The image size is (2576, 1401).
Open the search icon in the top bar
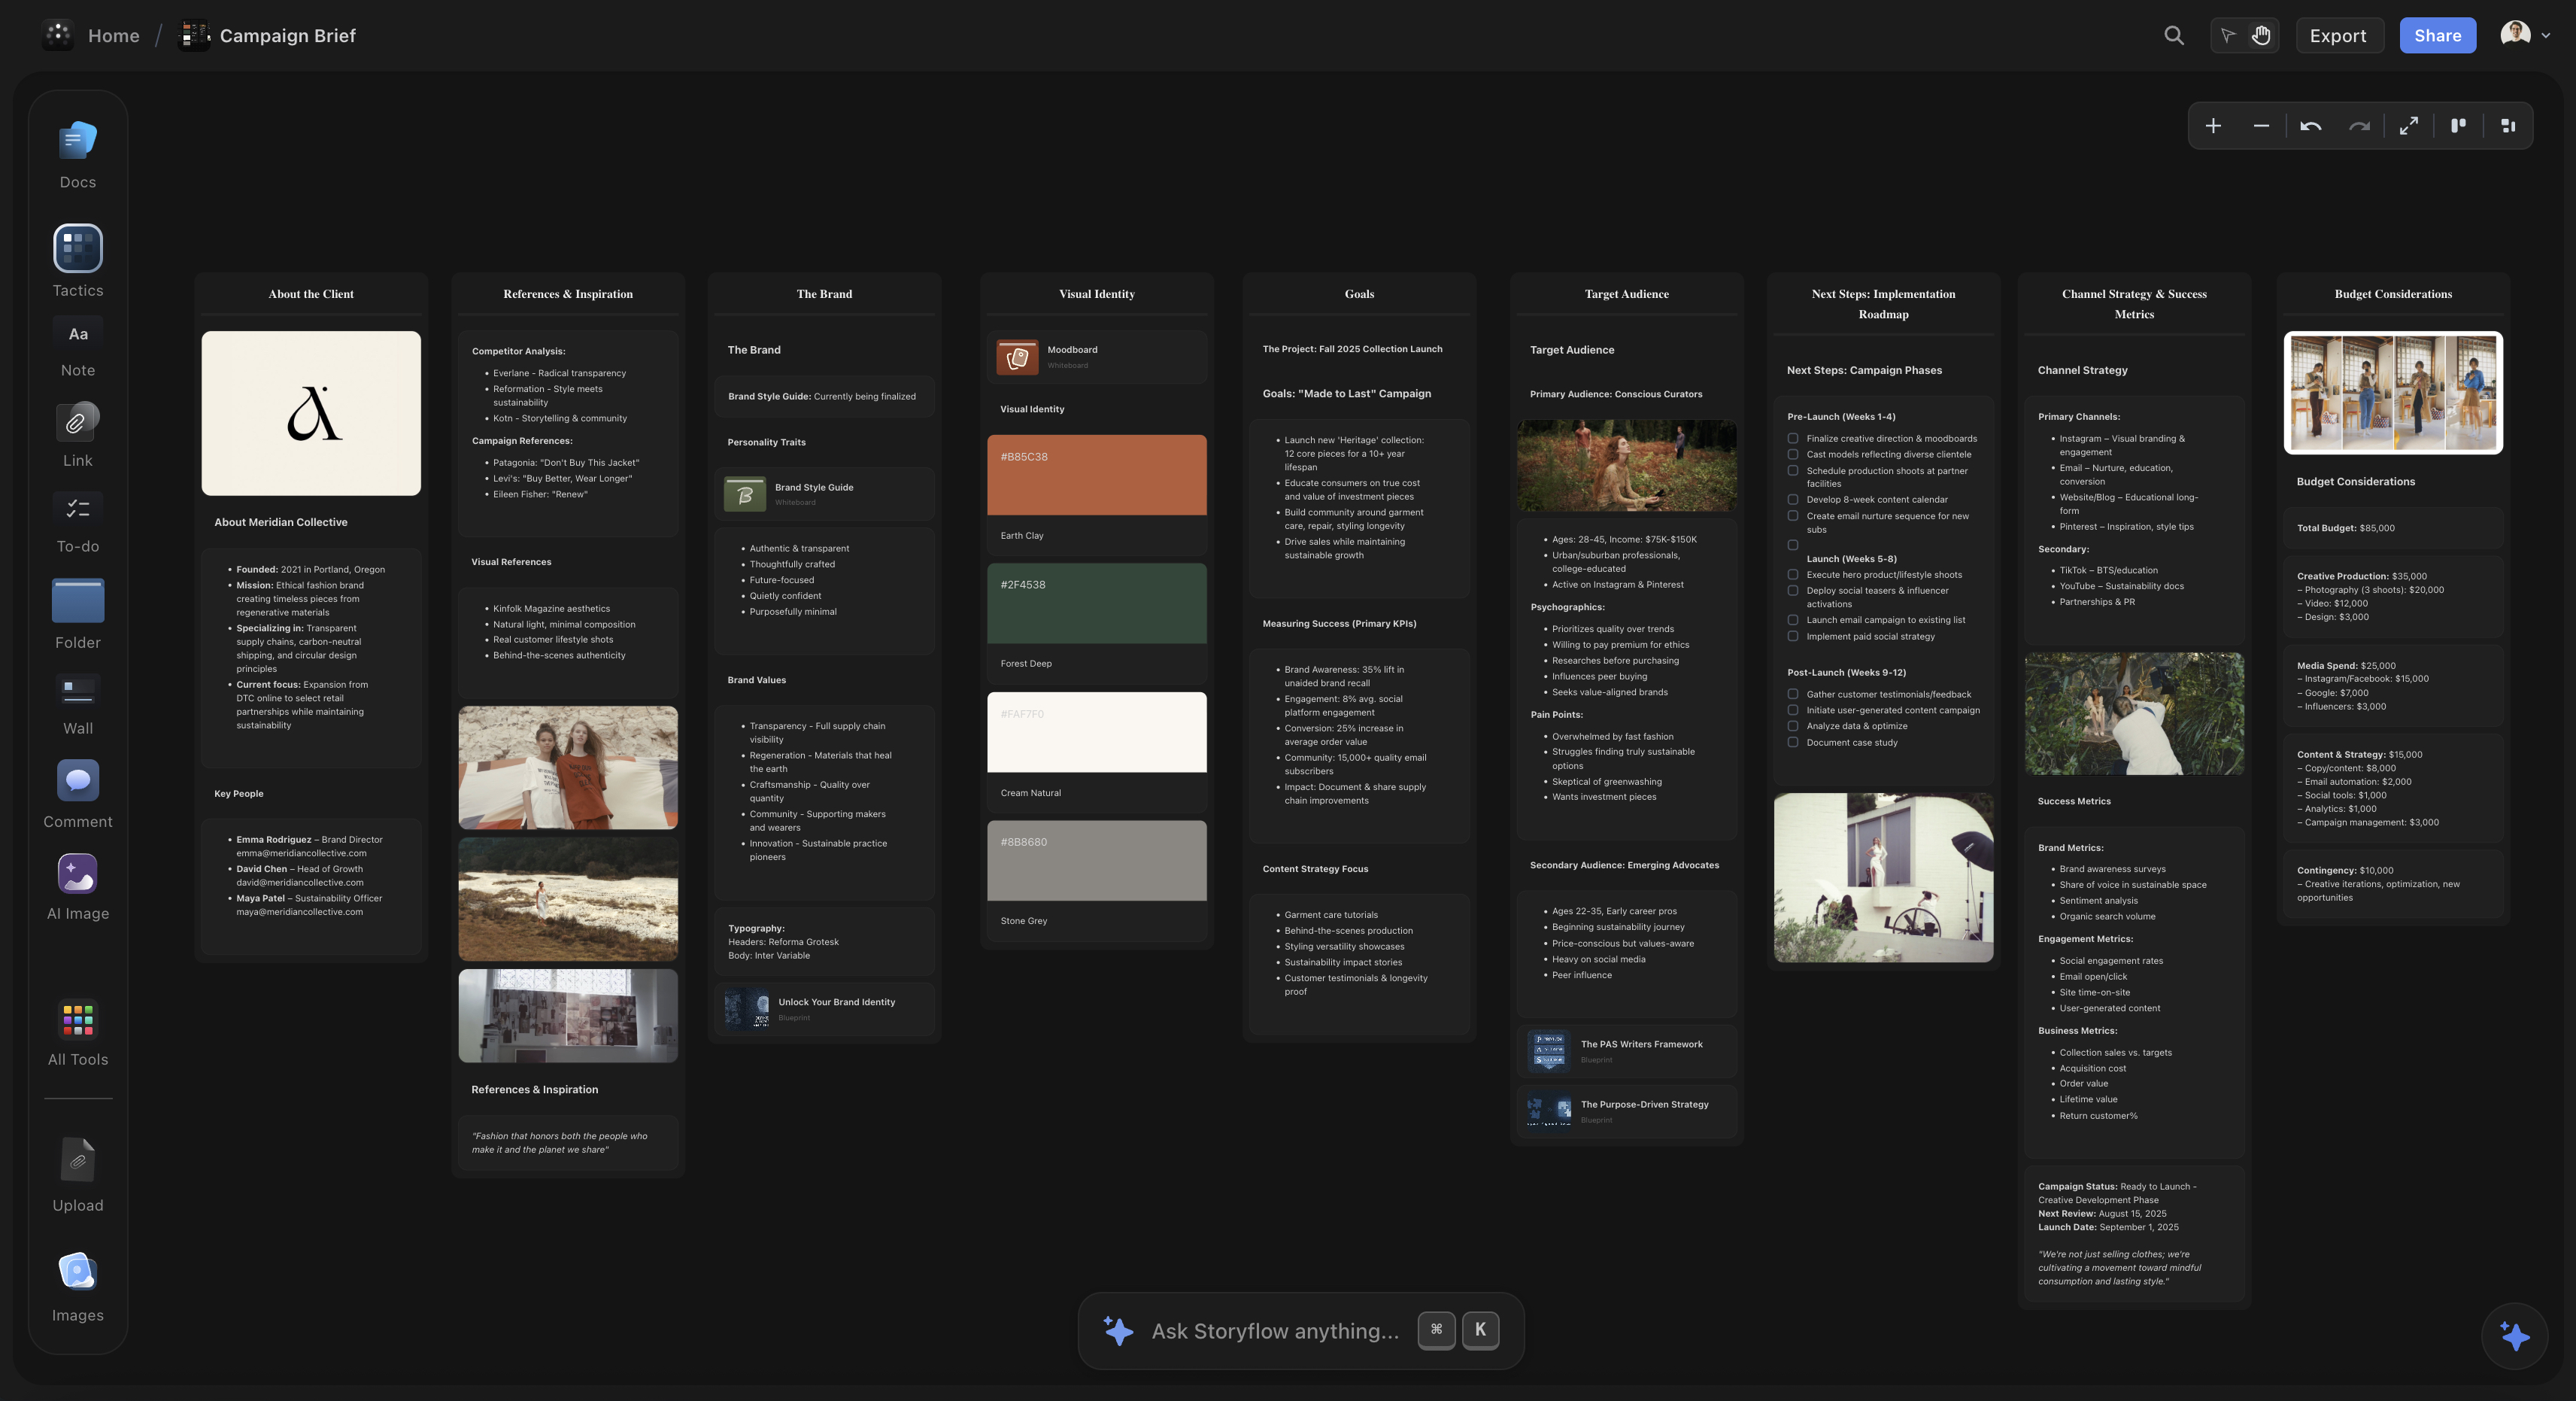[2174, 35]
